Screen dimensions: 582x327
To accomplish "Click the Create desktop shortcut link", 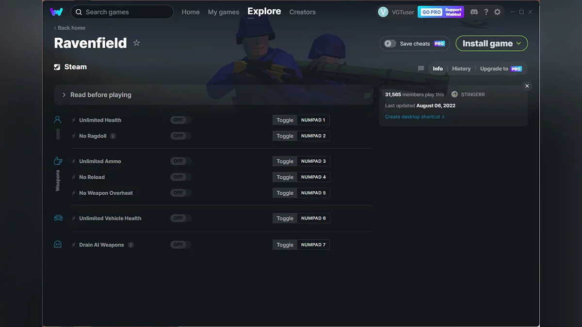I will (414, 117).
